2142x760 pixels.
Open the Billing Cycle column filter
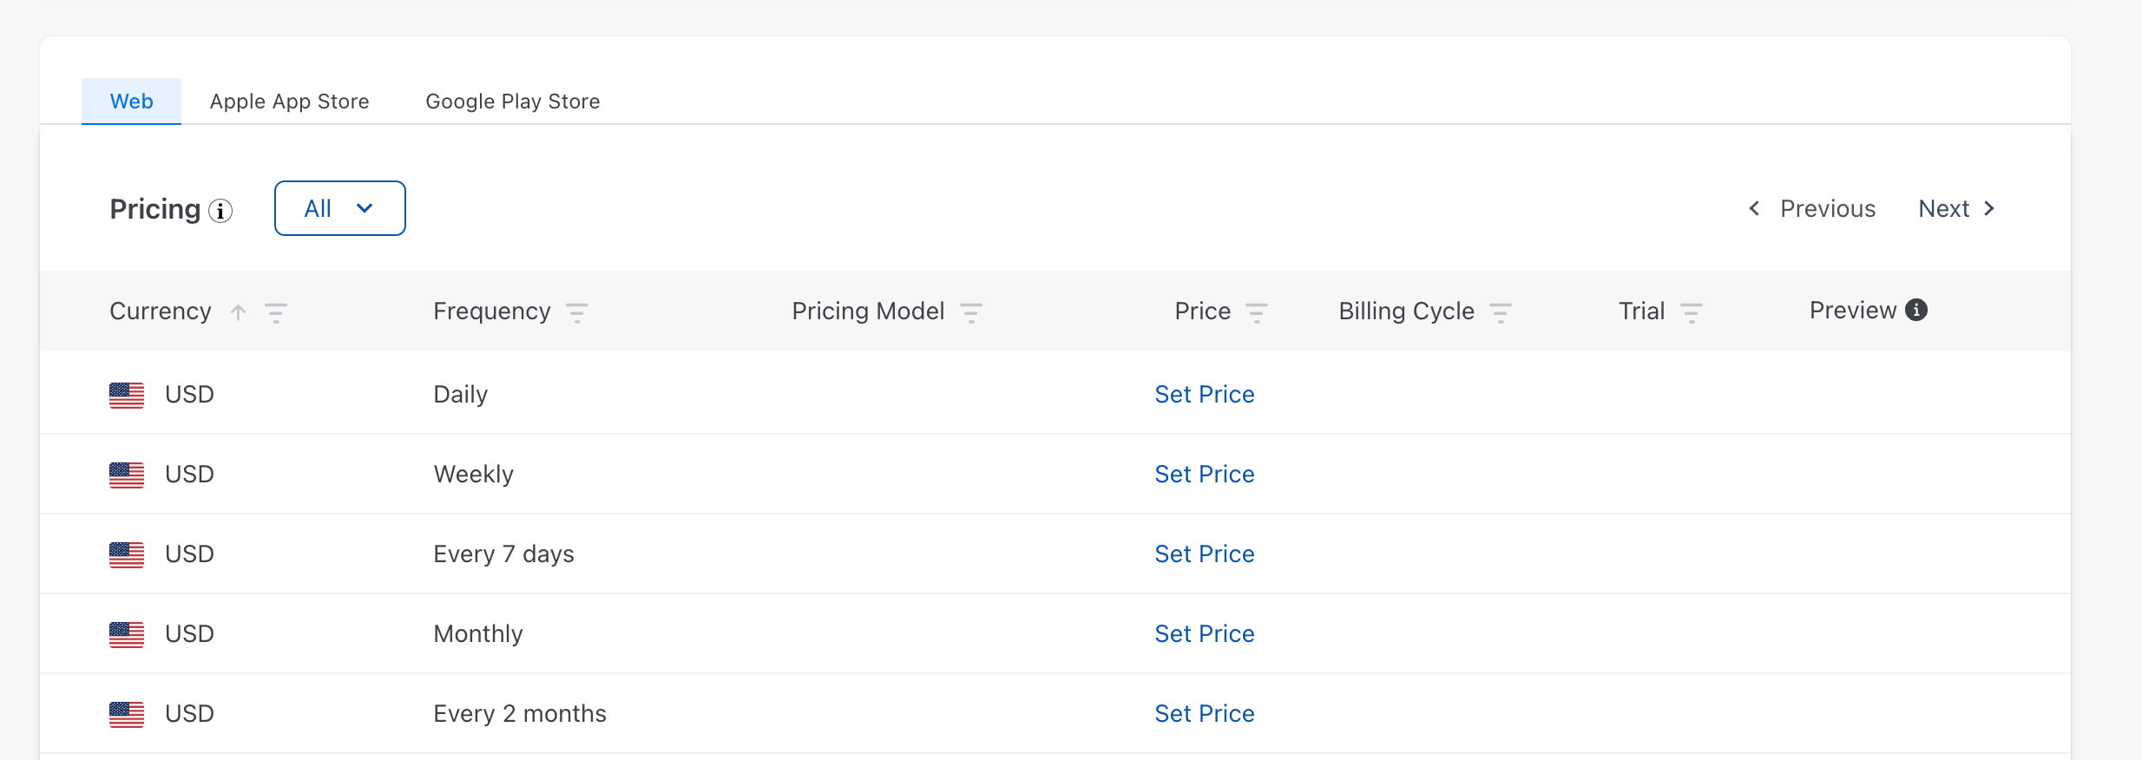click(x=1501, y=312)
